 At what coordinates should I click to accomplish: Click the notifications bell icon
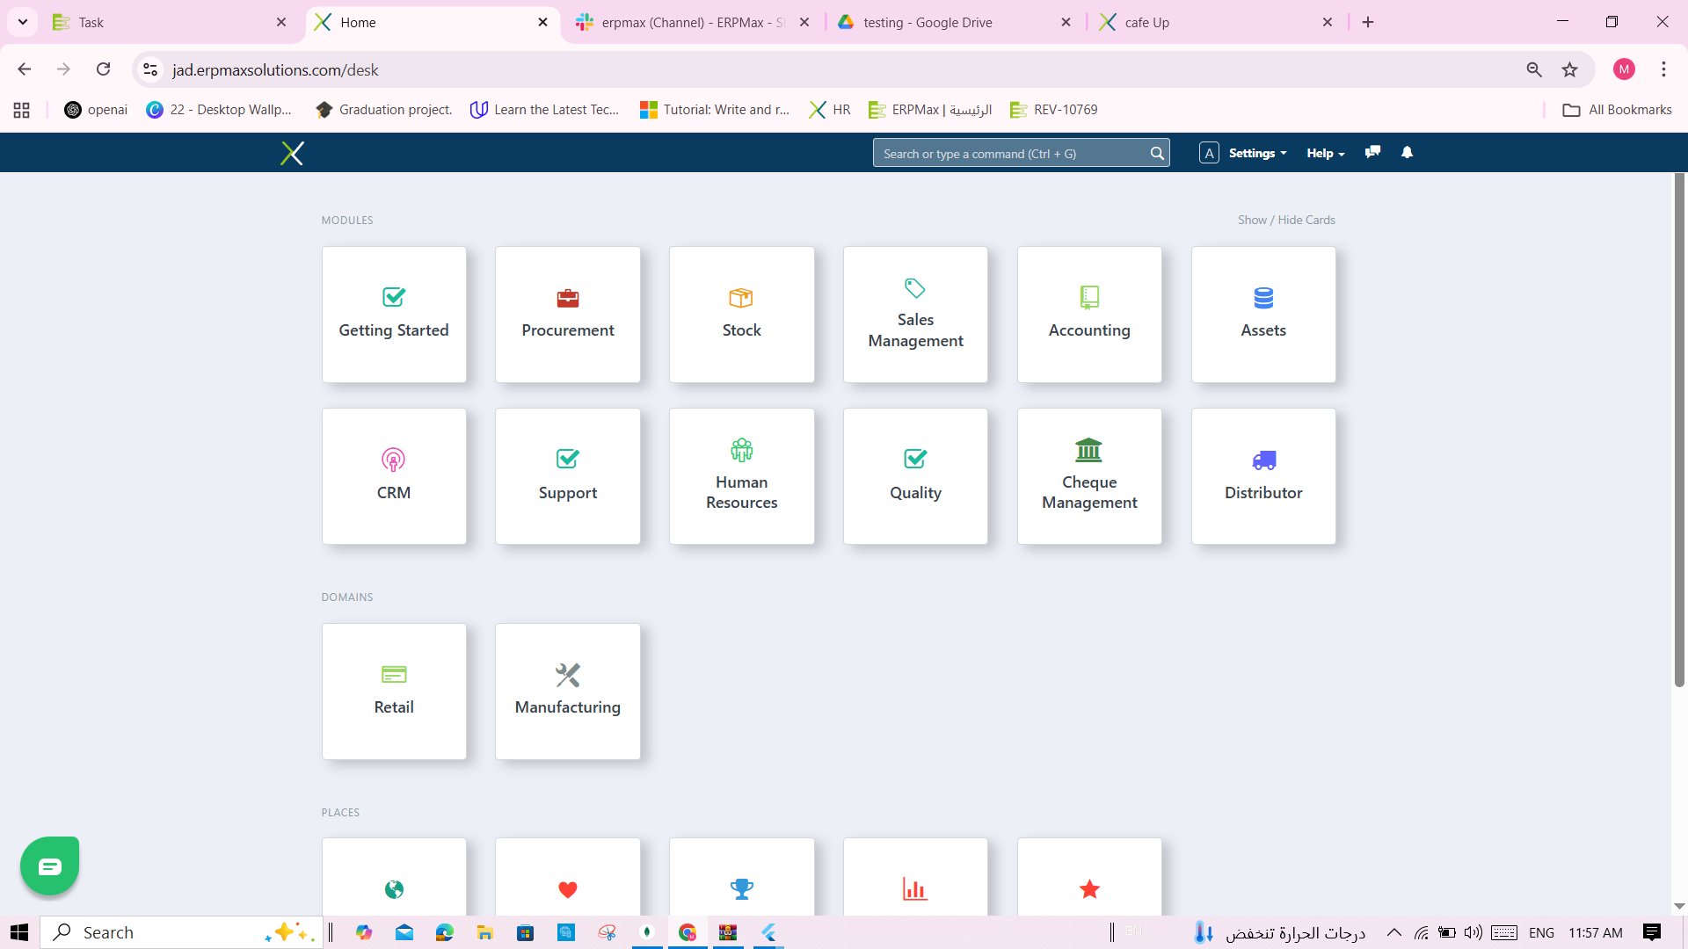click(1407, 153)
